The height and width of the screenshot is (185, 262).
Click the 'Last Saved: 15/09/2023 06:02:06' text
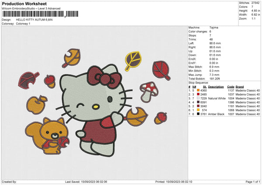[86, 182]
